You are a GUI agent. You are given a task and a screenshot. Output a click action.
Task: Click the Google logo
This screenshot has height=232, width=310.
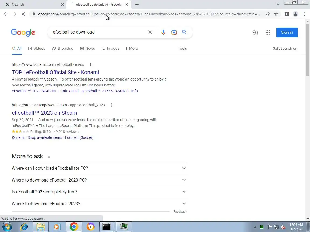pos(23,32)
